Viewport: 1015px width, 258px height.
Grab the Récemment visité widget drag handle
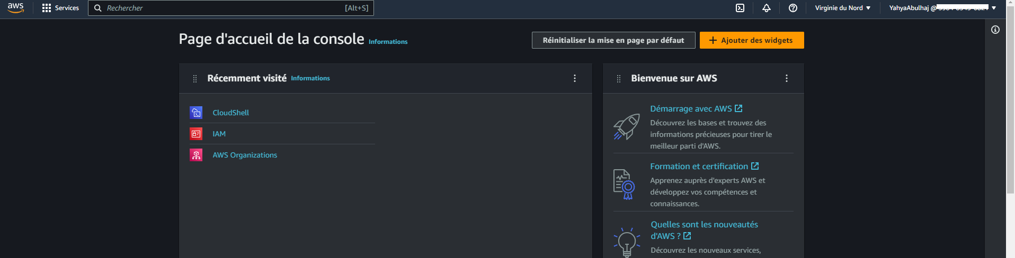pos(195,78)
